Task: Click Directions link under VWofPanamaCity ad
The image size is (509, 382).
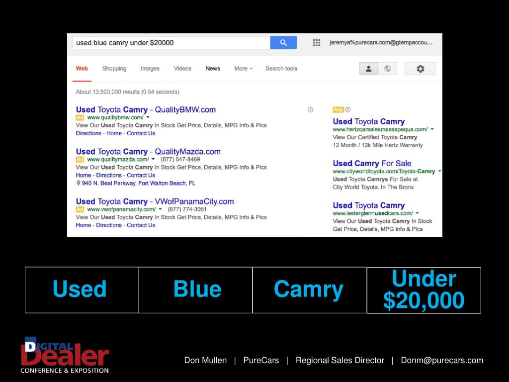Action: pyautogui.click(x=109, y=225)
